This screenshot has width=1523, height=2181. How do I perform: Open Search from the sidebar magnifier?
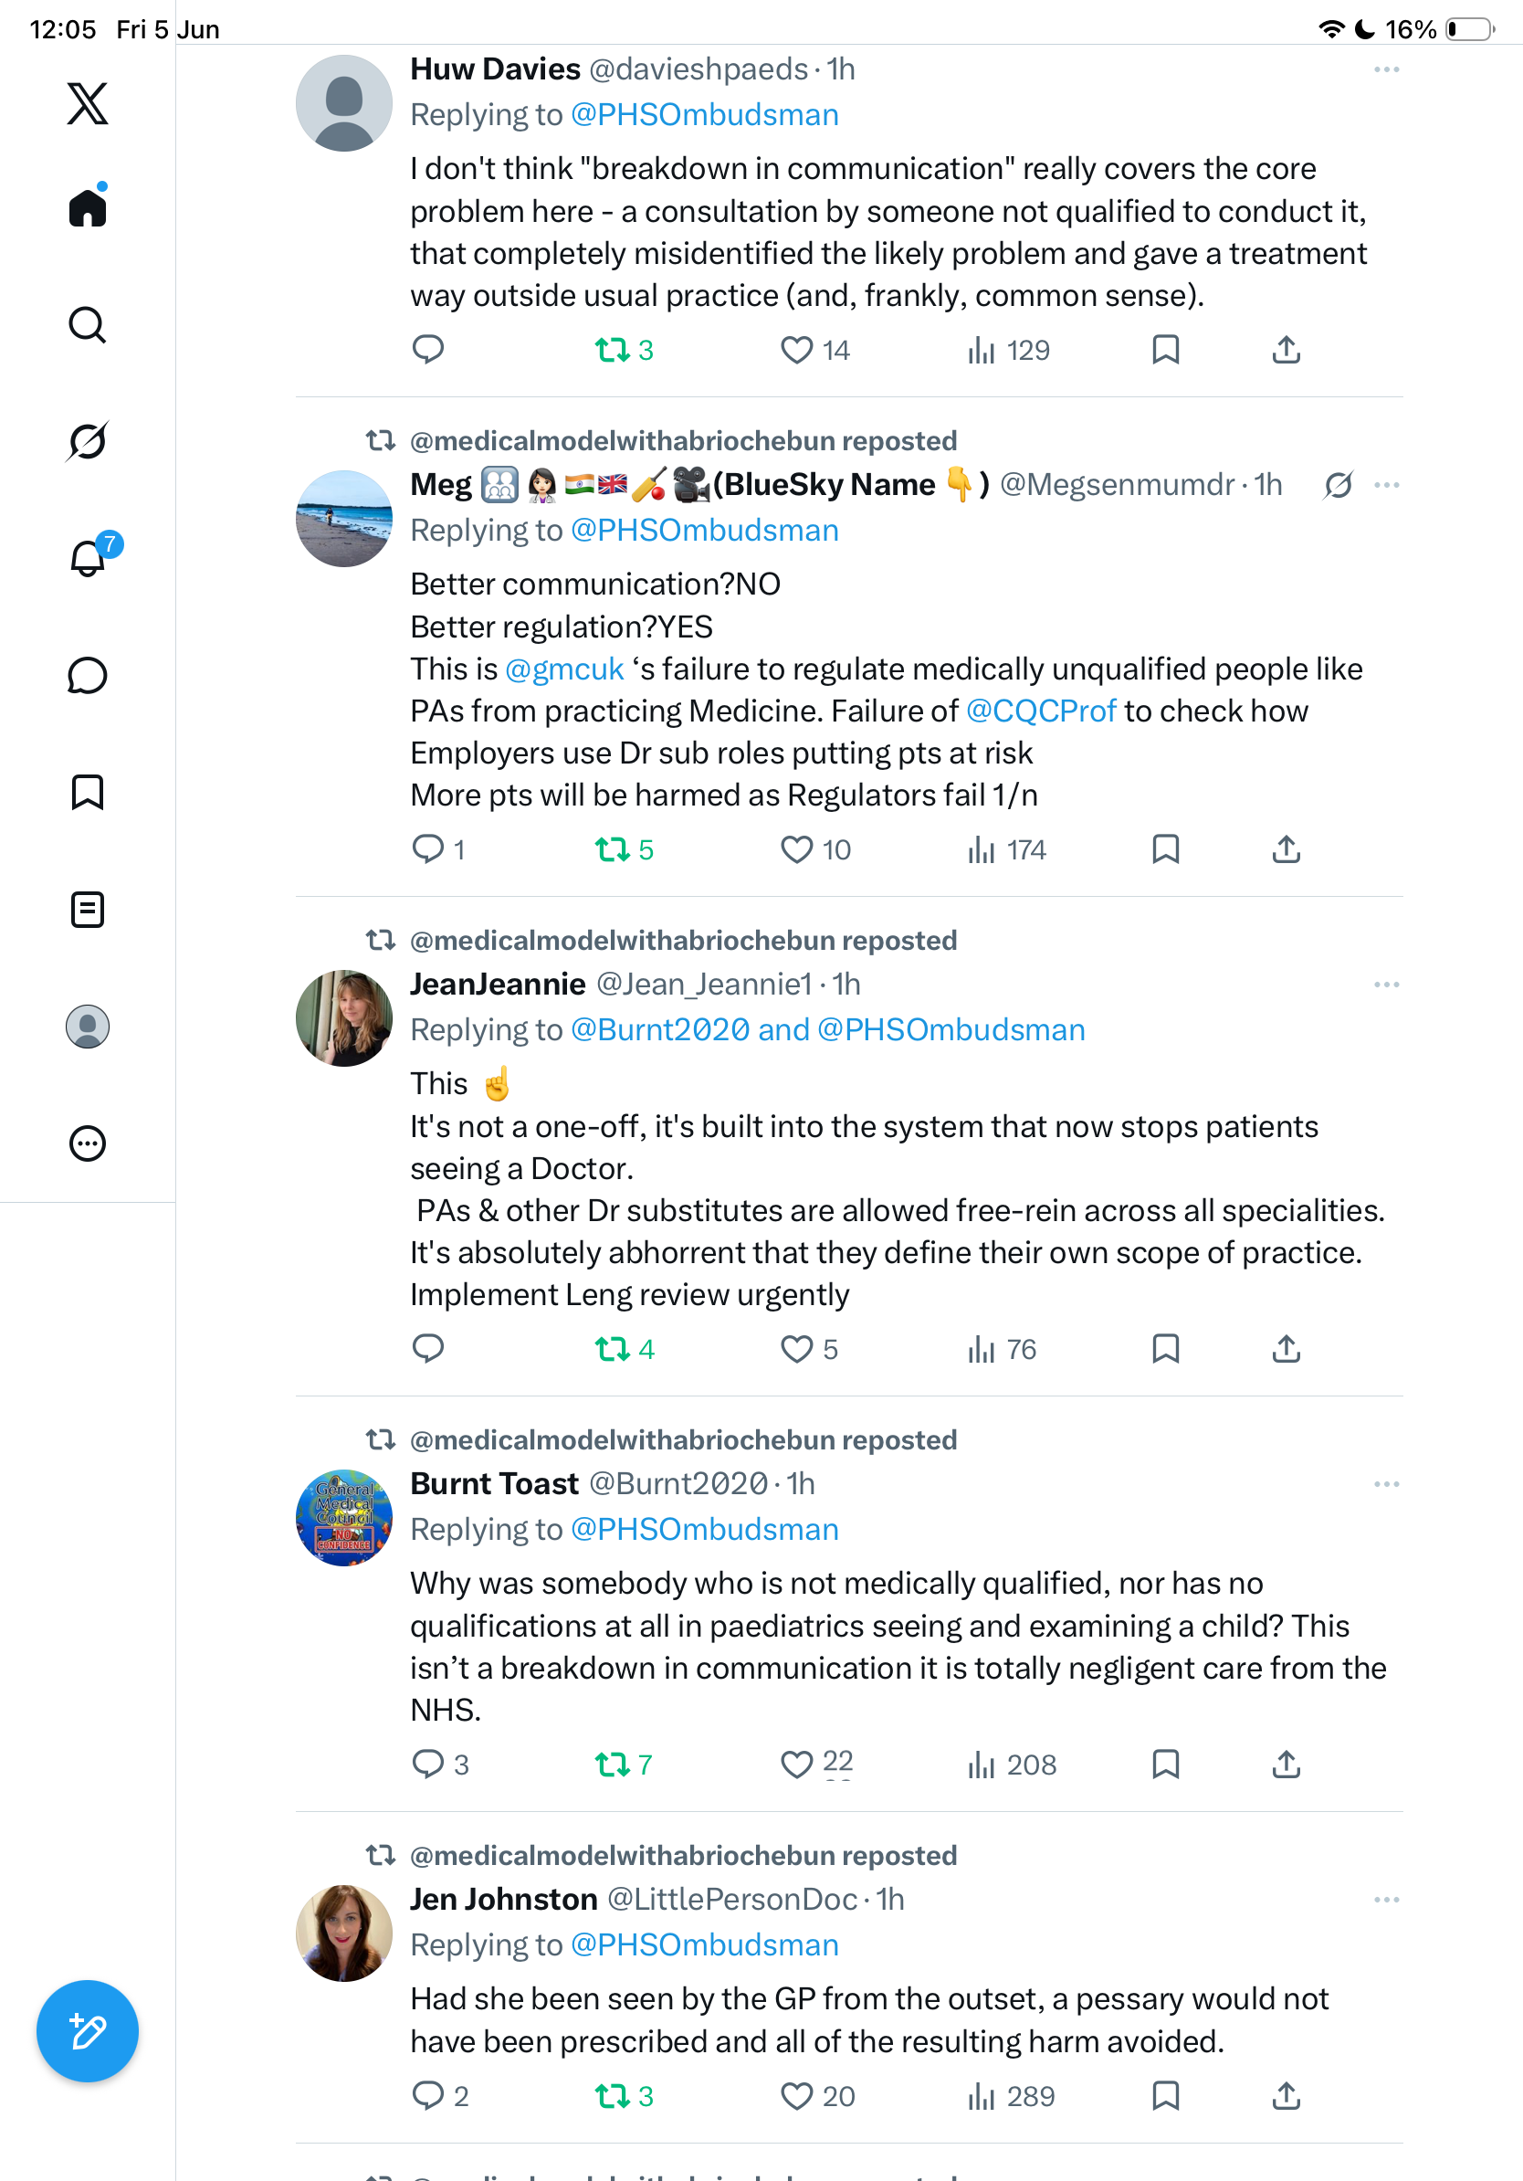(88, 325)
